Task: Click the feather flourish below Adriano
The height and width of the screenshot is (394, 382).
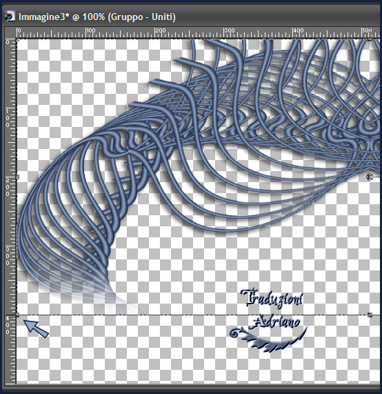Action: [x=268, y=339]
